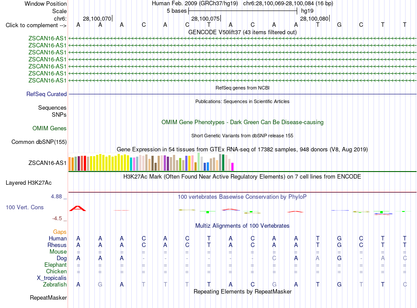Click the 4.88 PhyloP upper scale value

pos(56,197)
